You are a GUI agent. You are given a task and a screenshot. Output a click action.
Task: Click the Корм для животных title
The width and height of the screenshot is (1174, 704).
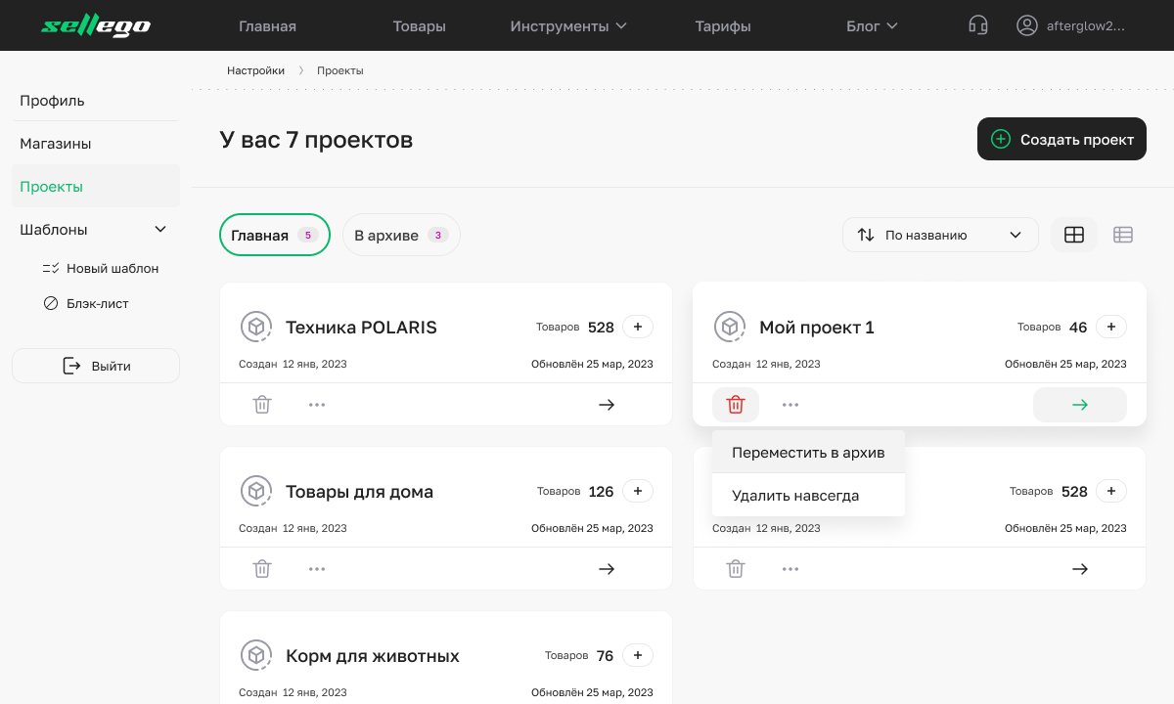pyautogui.click(x=373, y=655)
